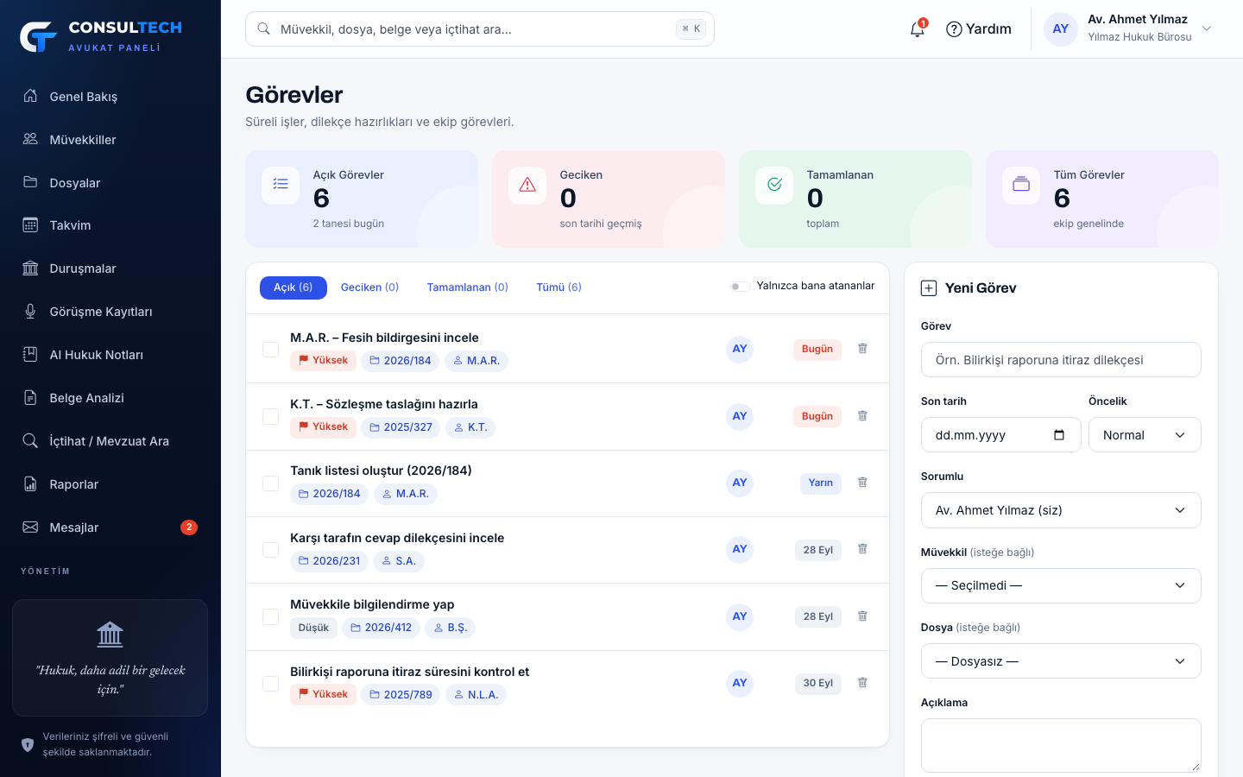Screen dimensions: 1243x777
Task: Expand the Dosya dropdown showing Dosyasız
Action: click(1061, 661)
